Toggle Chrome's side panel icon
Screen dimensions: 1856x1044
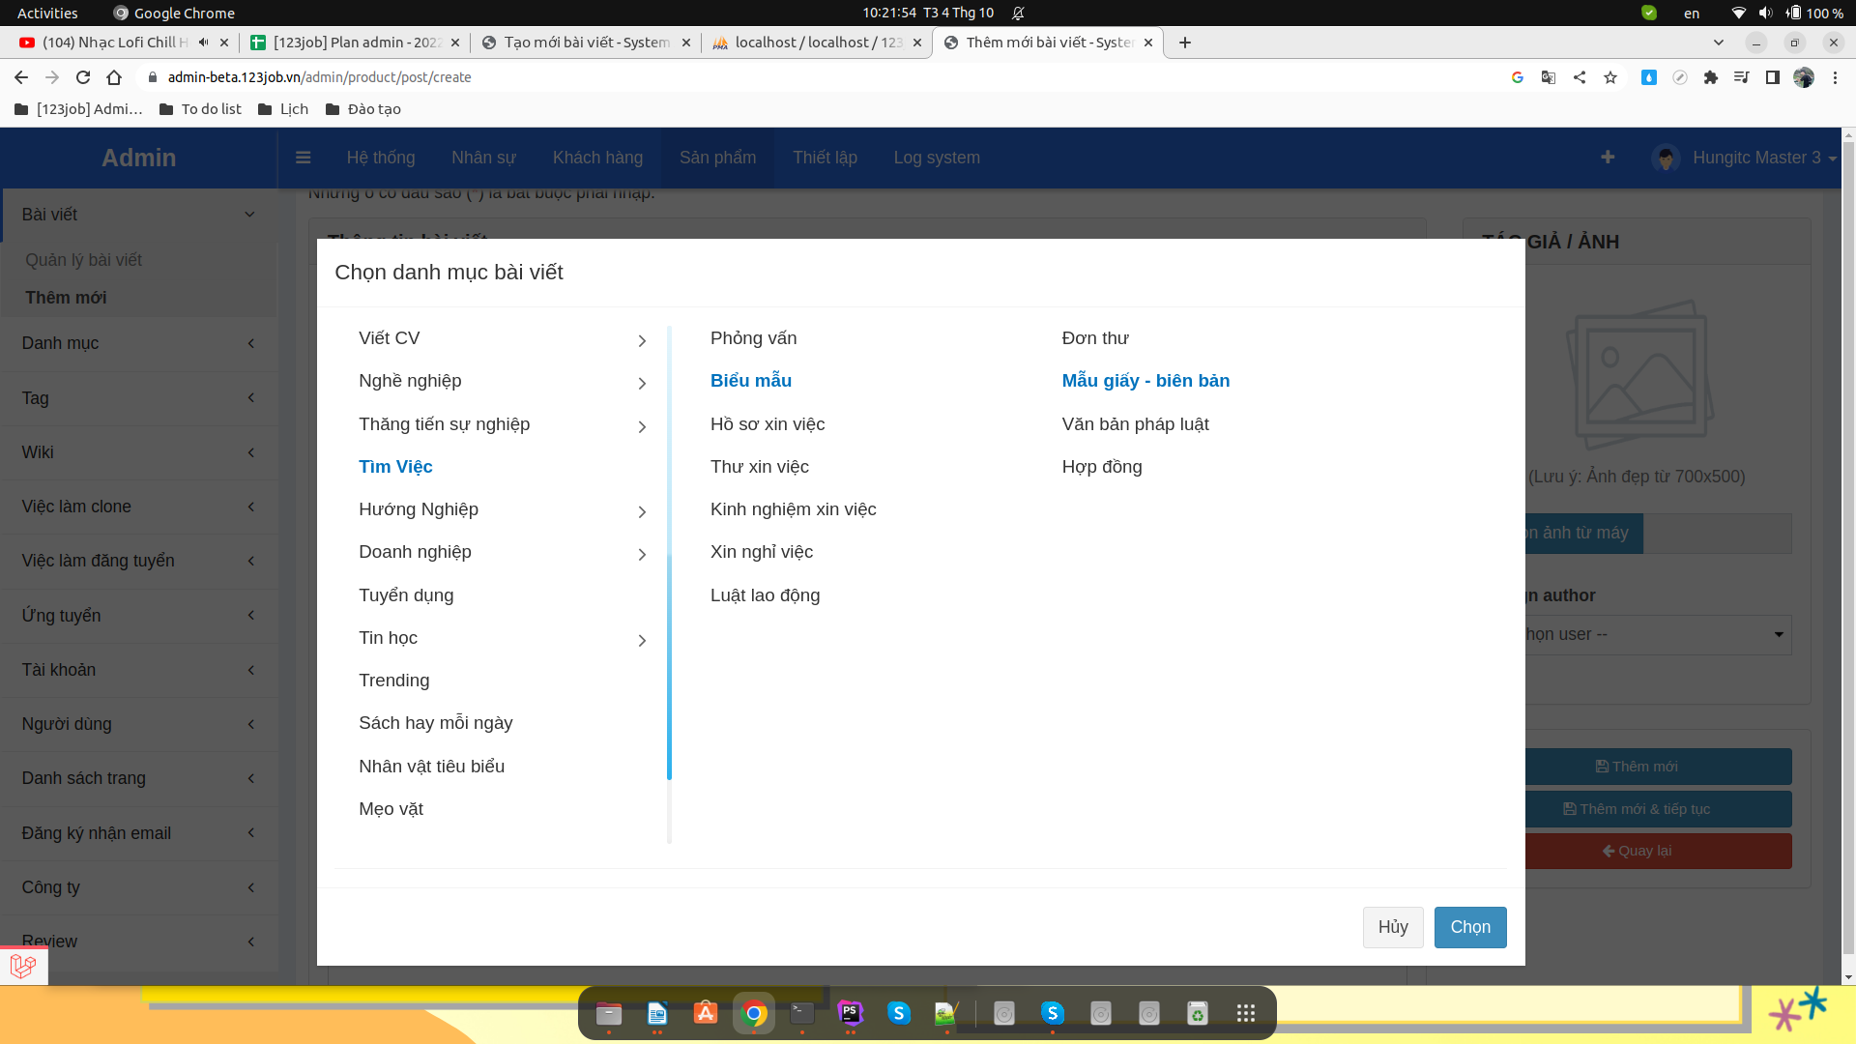pos(1773,77)
